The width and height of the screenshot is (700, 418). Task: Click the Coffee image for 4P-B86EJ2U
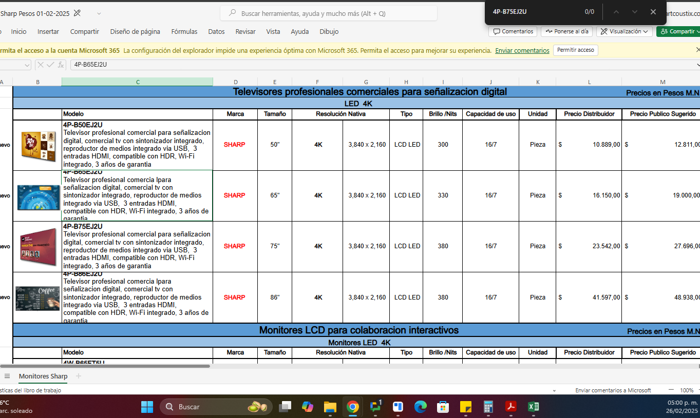click(37, 298)
